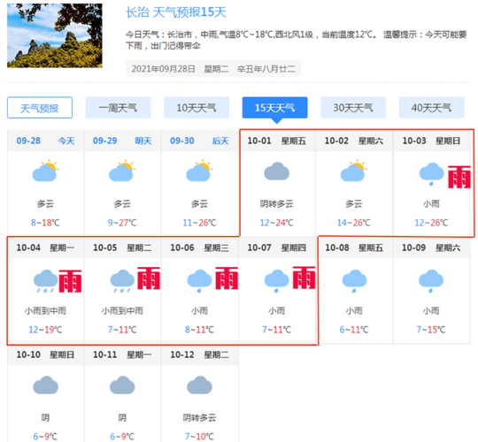Click the 10-10 星期日 date header
This screenshot has height=442, width=478.
click(x=45, y=354)
